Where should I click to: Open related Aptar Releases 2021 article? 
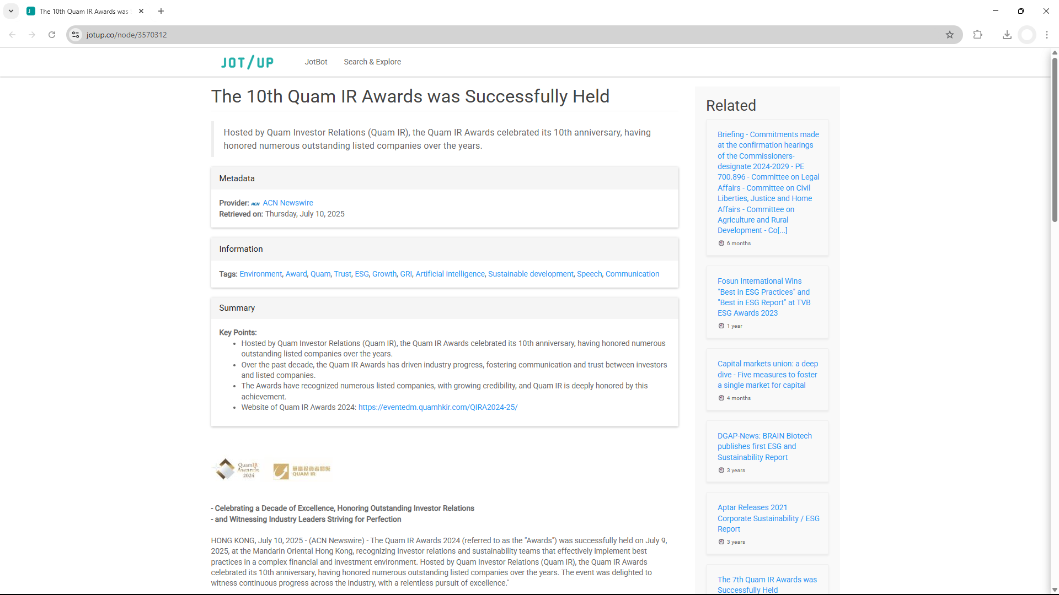[x=768, y=518]
